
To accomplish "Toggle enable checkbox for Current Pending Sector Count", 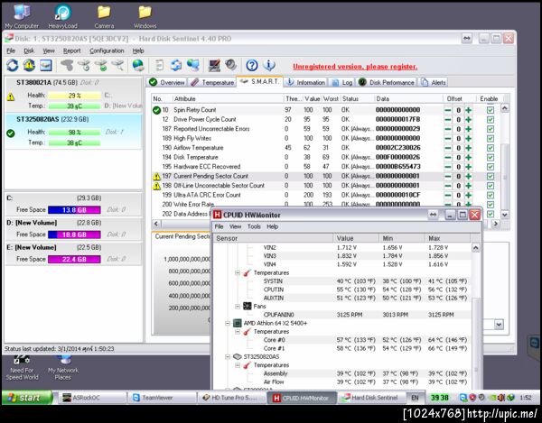I will click(x=491, y=176).
